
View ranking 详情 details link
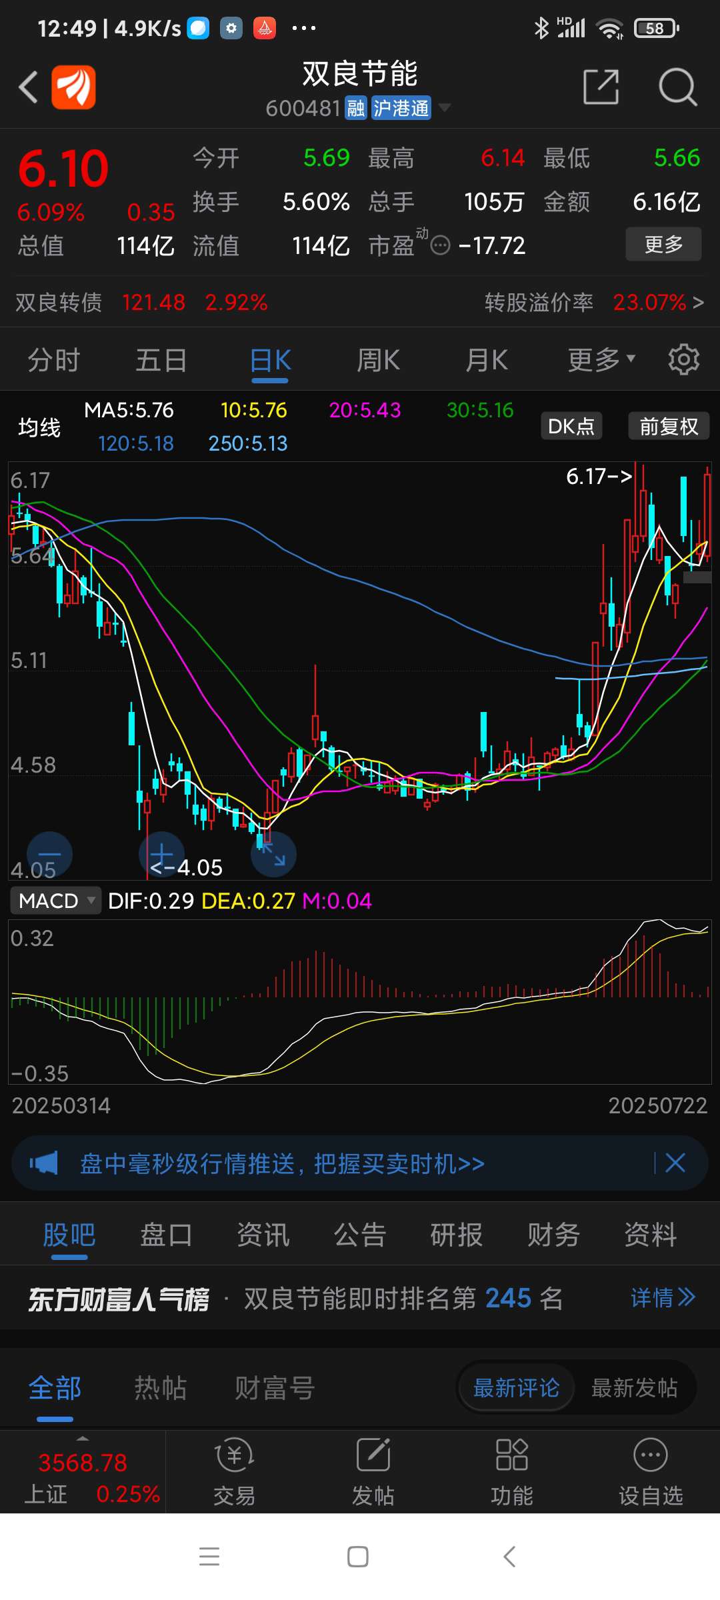click(663, 1298)
